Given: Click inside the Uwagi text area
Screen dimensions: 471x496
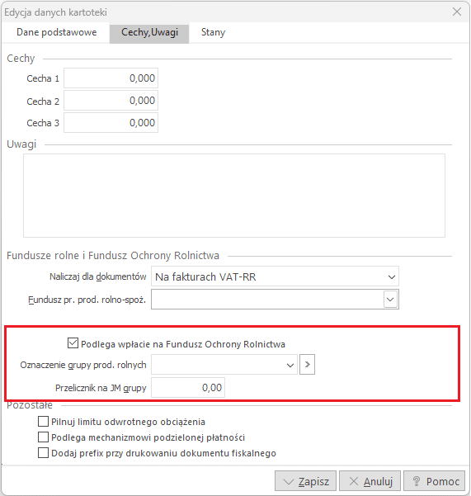Looking at the screenshot, I should click(234, 196).
